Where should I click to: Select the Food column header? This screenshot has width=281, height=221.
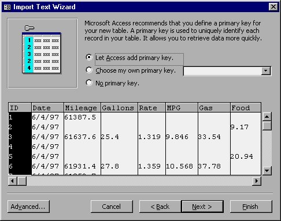tap(246, 108)
